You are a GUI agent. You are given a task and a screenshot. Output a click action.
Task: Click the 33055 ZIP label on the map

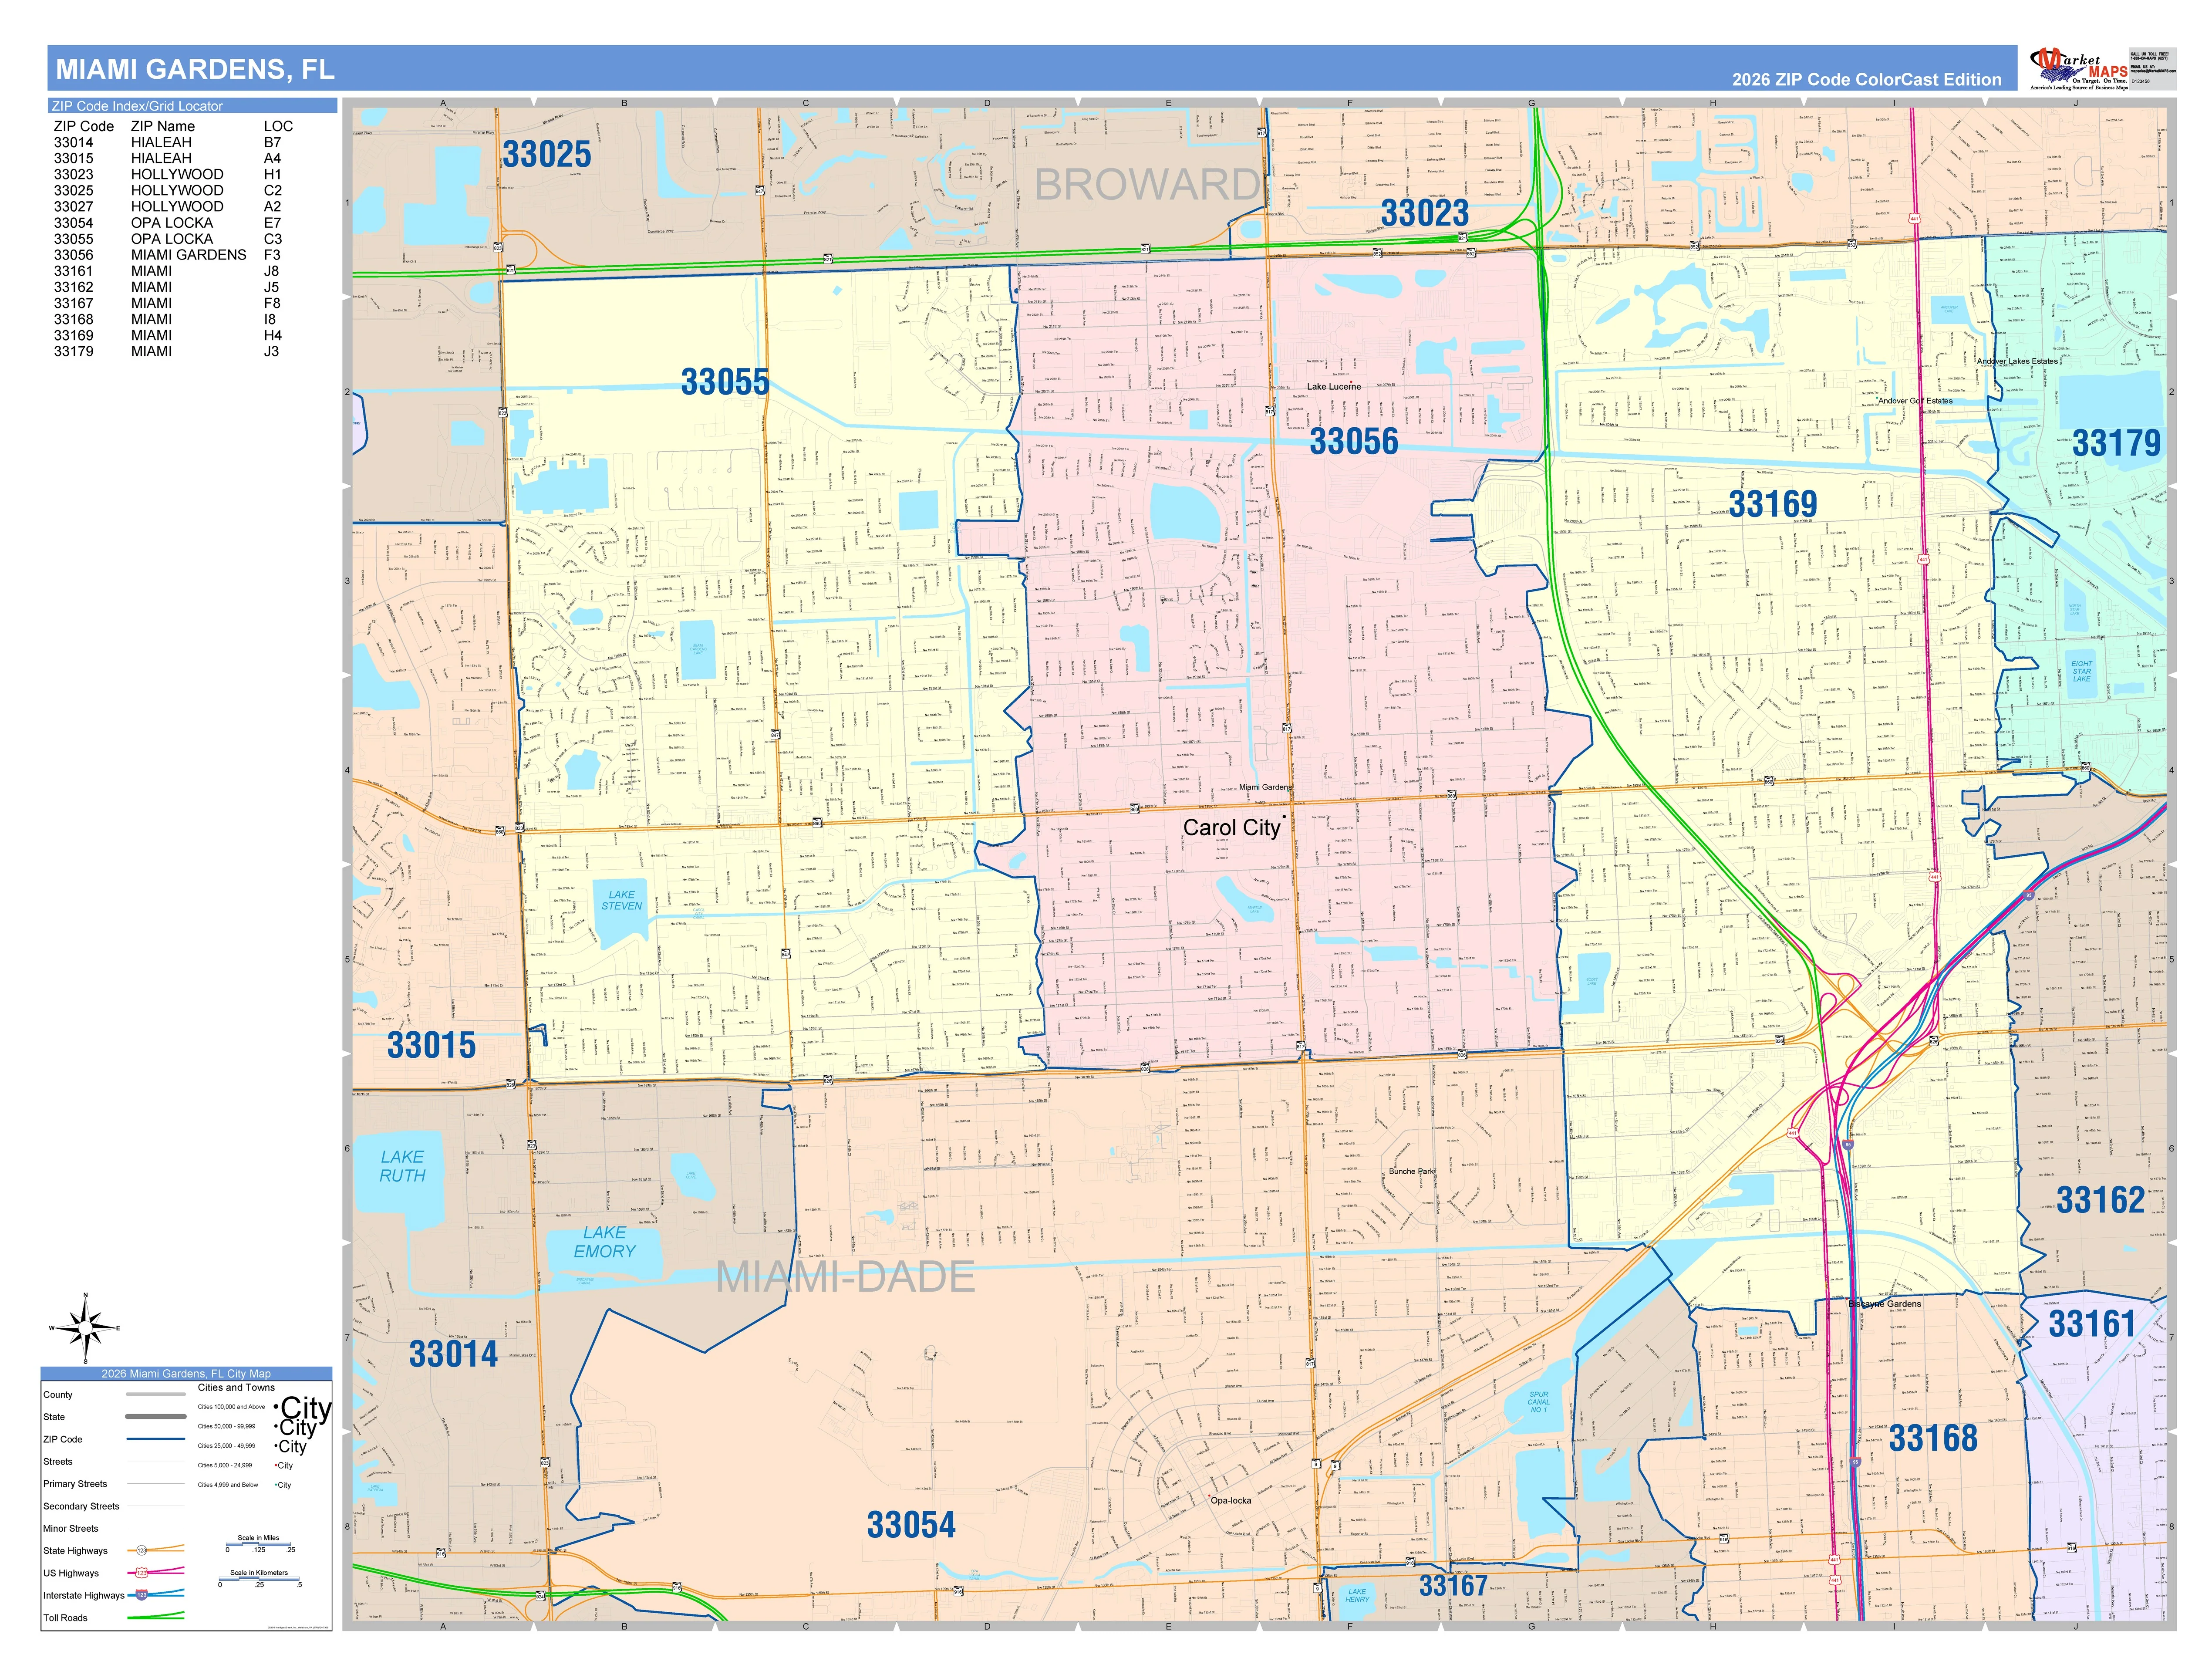pos(725,382)
